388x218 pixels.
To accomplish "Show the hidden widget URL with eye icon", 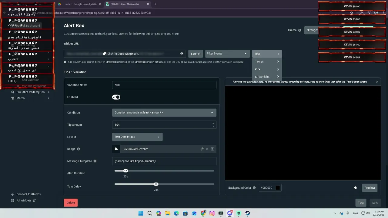I will tap(182, 54).
